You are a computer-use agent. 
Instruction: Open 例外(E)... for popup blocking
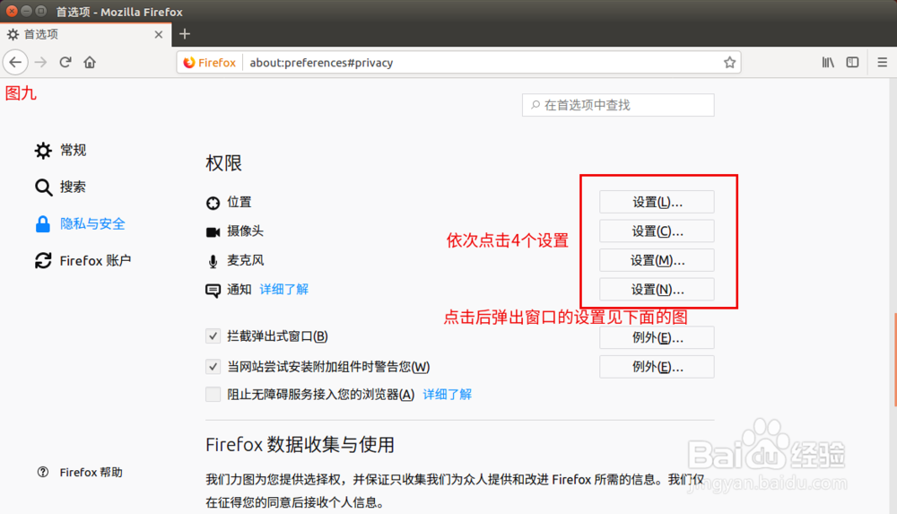pyautogui.click(x=657, y=337)
